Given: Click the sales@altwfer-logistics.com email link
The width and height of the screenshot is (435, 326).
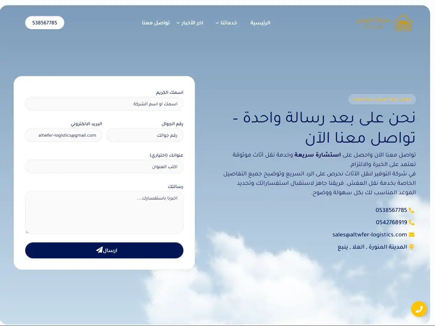Looking at the screenshot, I should click(370, 235).
